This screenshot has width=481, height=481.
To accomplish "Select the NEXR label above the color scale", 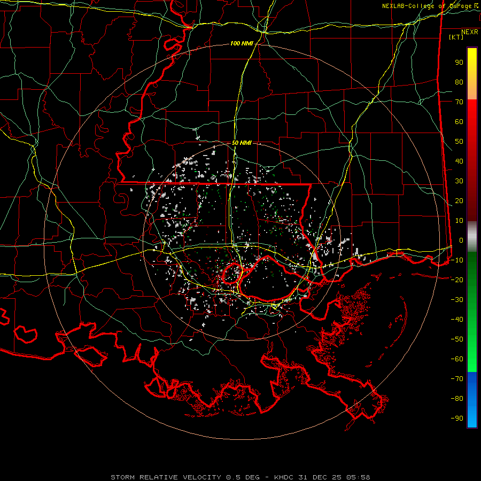I will [x=469, y=32].
